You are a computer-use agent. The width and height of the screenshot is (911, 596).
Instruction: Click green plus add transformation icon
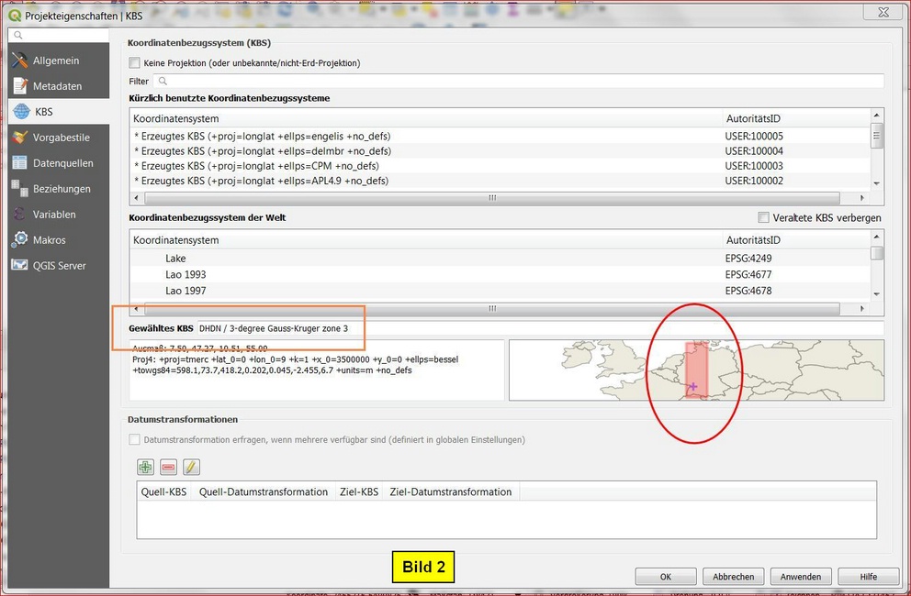click(x=145, y=467)
